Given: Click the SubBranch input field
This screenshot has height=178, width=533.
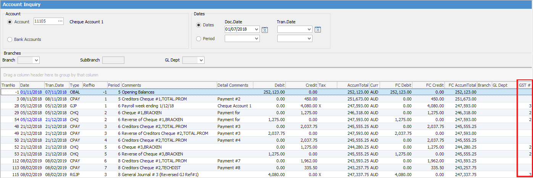Looking at the screenshot, I should click(113, 60).
